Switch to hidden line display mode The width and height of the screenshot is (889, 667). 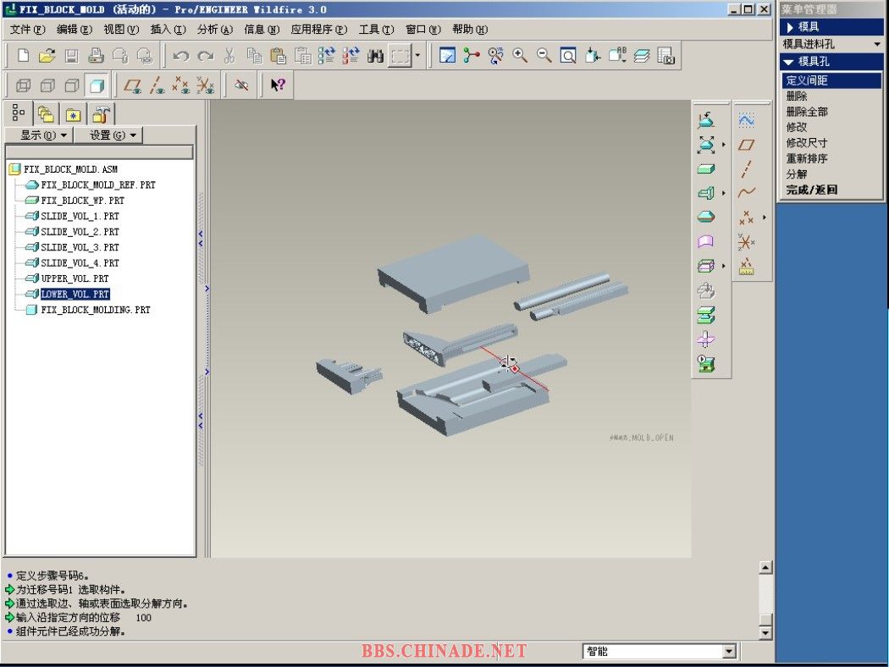[x=47, y=85]
